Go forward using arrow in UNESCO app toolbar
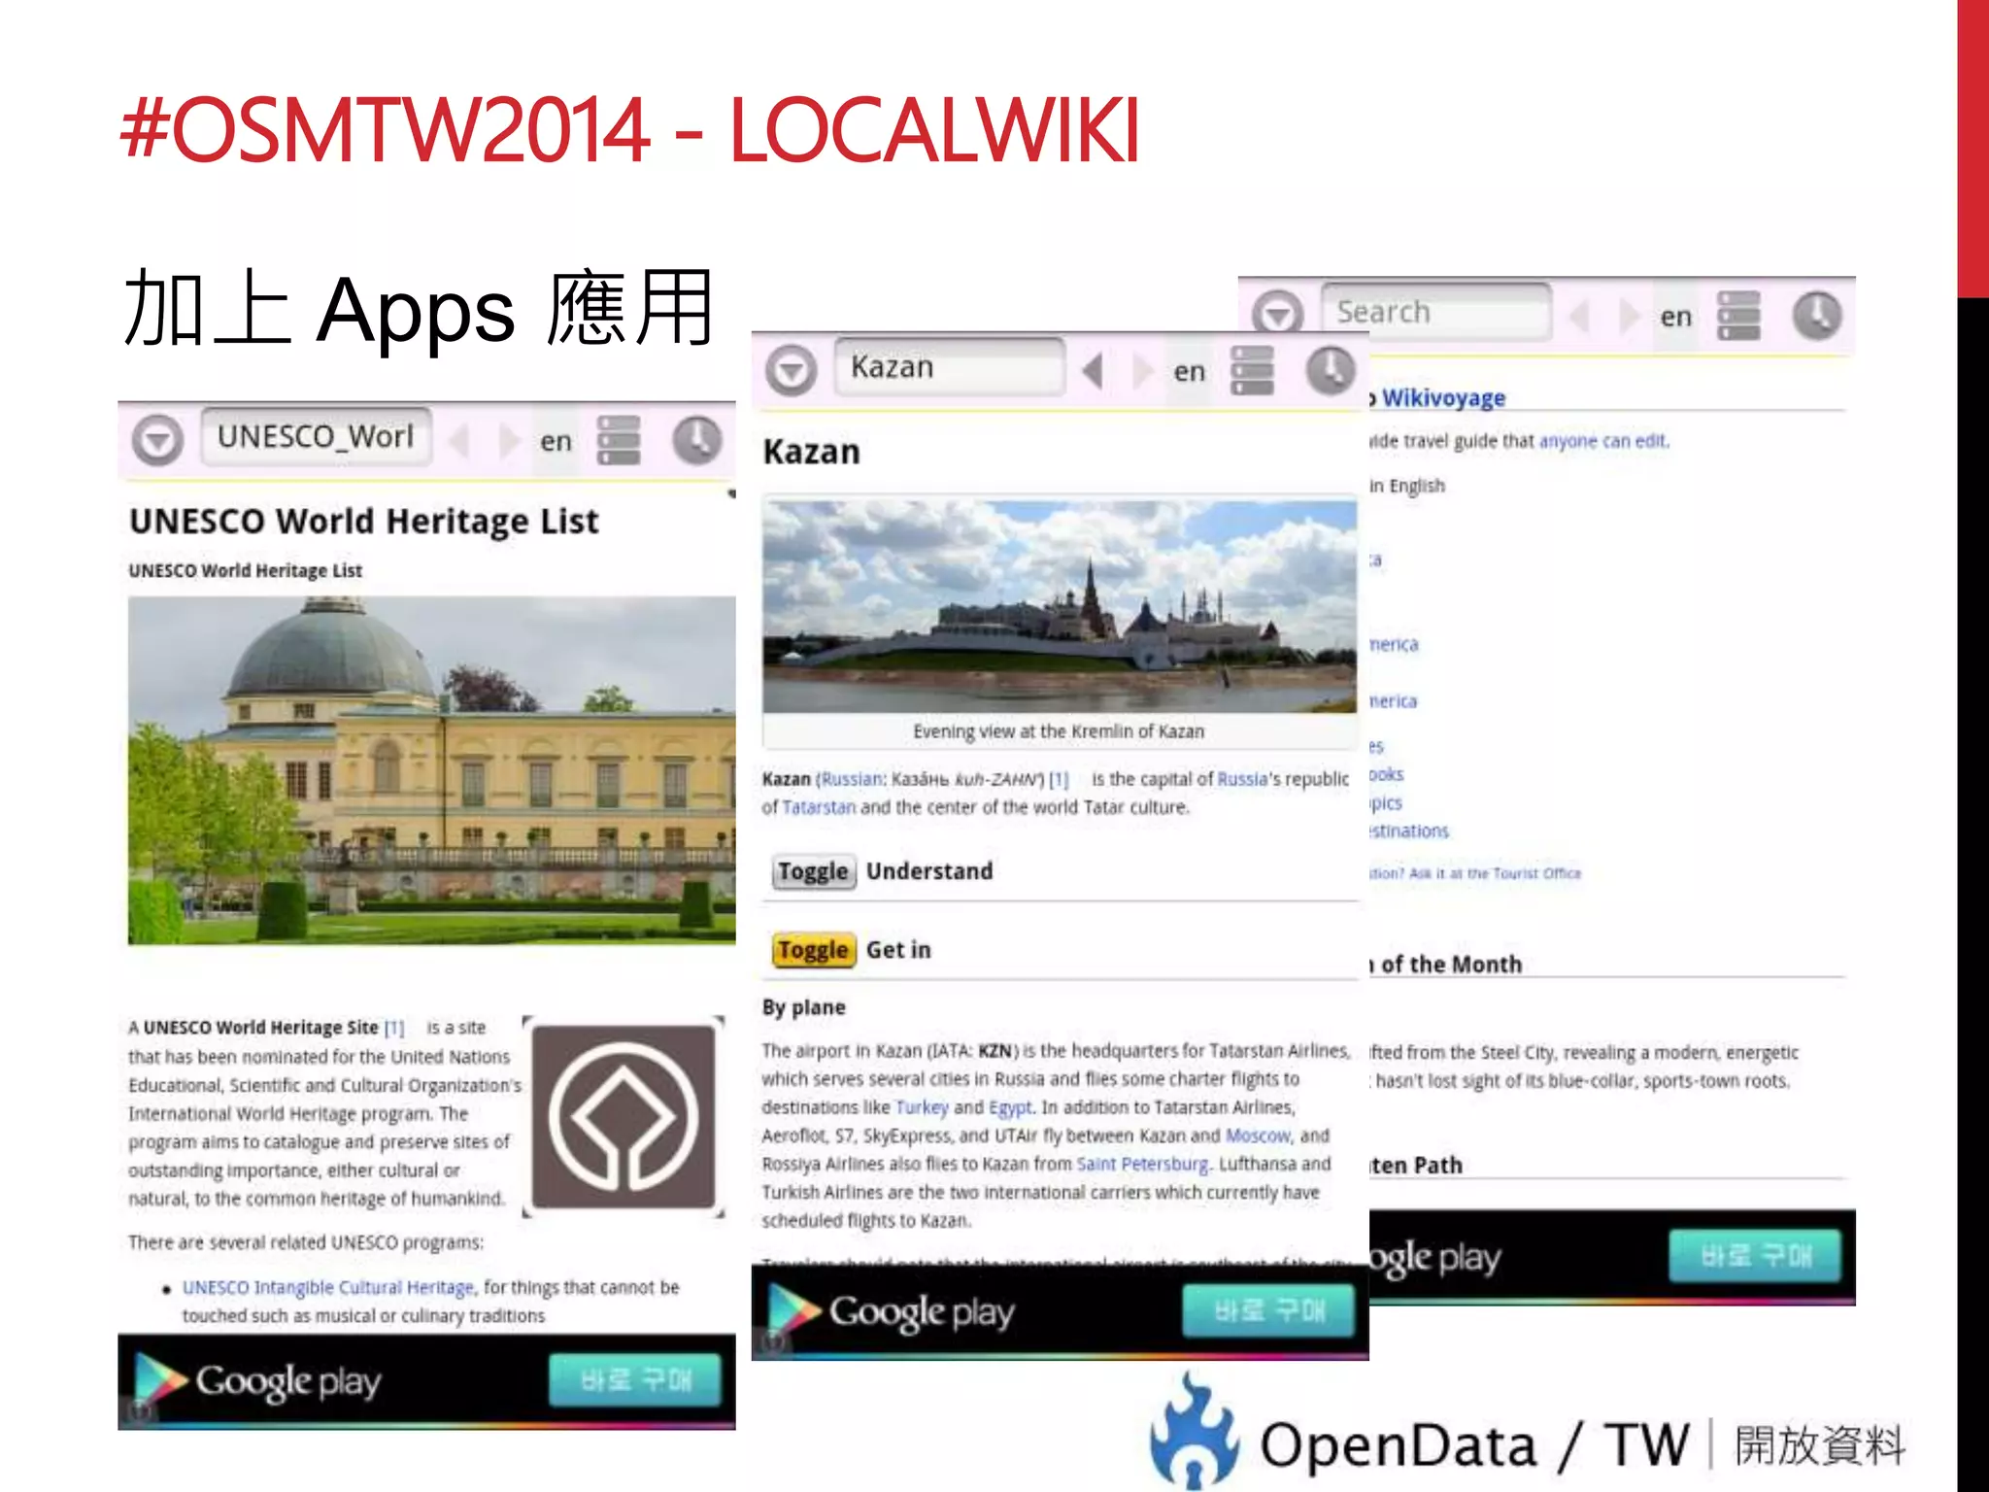Image resolution: width=1989 pixels, height=1492 pixels. [x=509, y=441]
